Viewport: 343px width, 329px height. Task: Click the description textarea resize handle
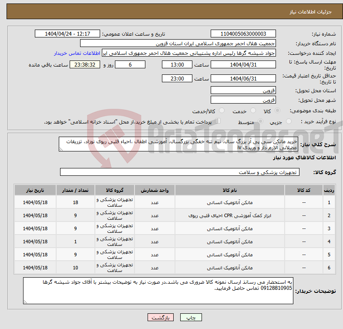pos(61,149)
